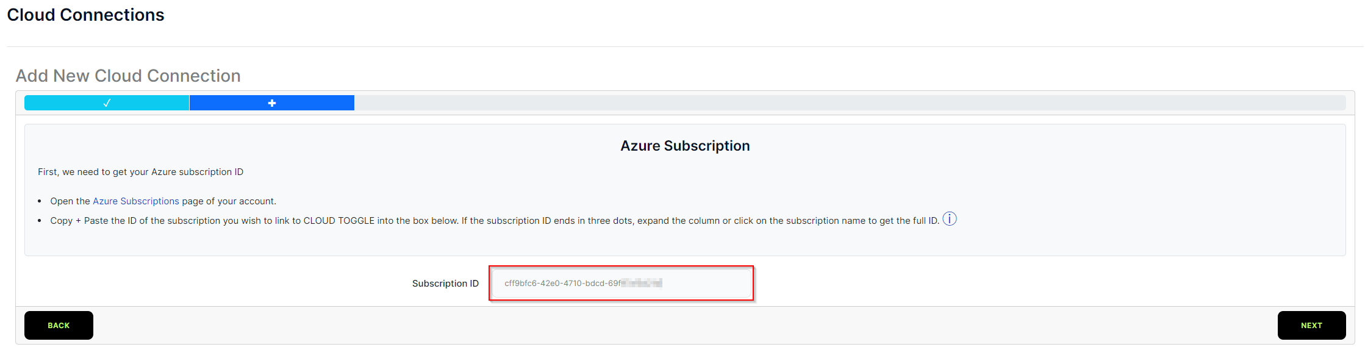Click the unfilled gray portion of progress bar
The image size is (1365, 358).
850,103
